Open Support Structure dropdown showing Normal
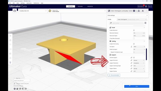This screenshot has width=161, height=91. pos(139,60)
